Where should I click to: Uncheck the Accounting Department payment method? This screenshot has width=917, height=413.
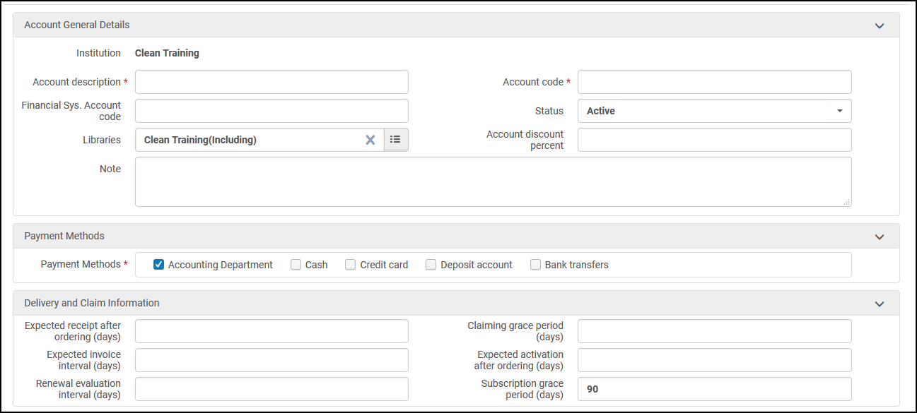click(159, 265)
